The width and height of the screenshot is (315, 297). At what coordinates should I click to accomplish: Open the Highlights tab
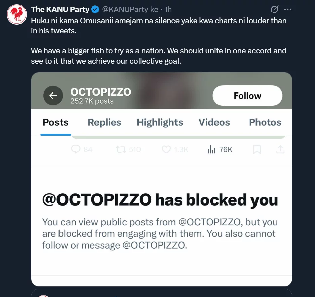tap(160, 122)
